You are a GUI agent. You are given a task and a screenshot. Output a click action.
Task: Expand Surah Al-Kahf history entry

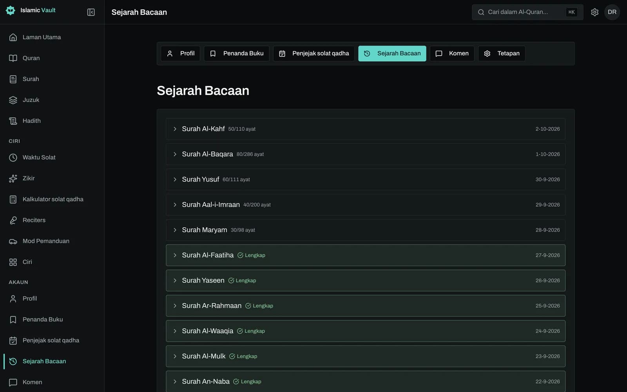pyautogui.click(x=366, y=129)
